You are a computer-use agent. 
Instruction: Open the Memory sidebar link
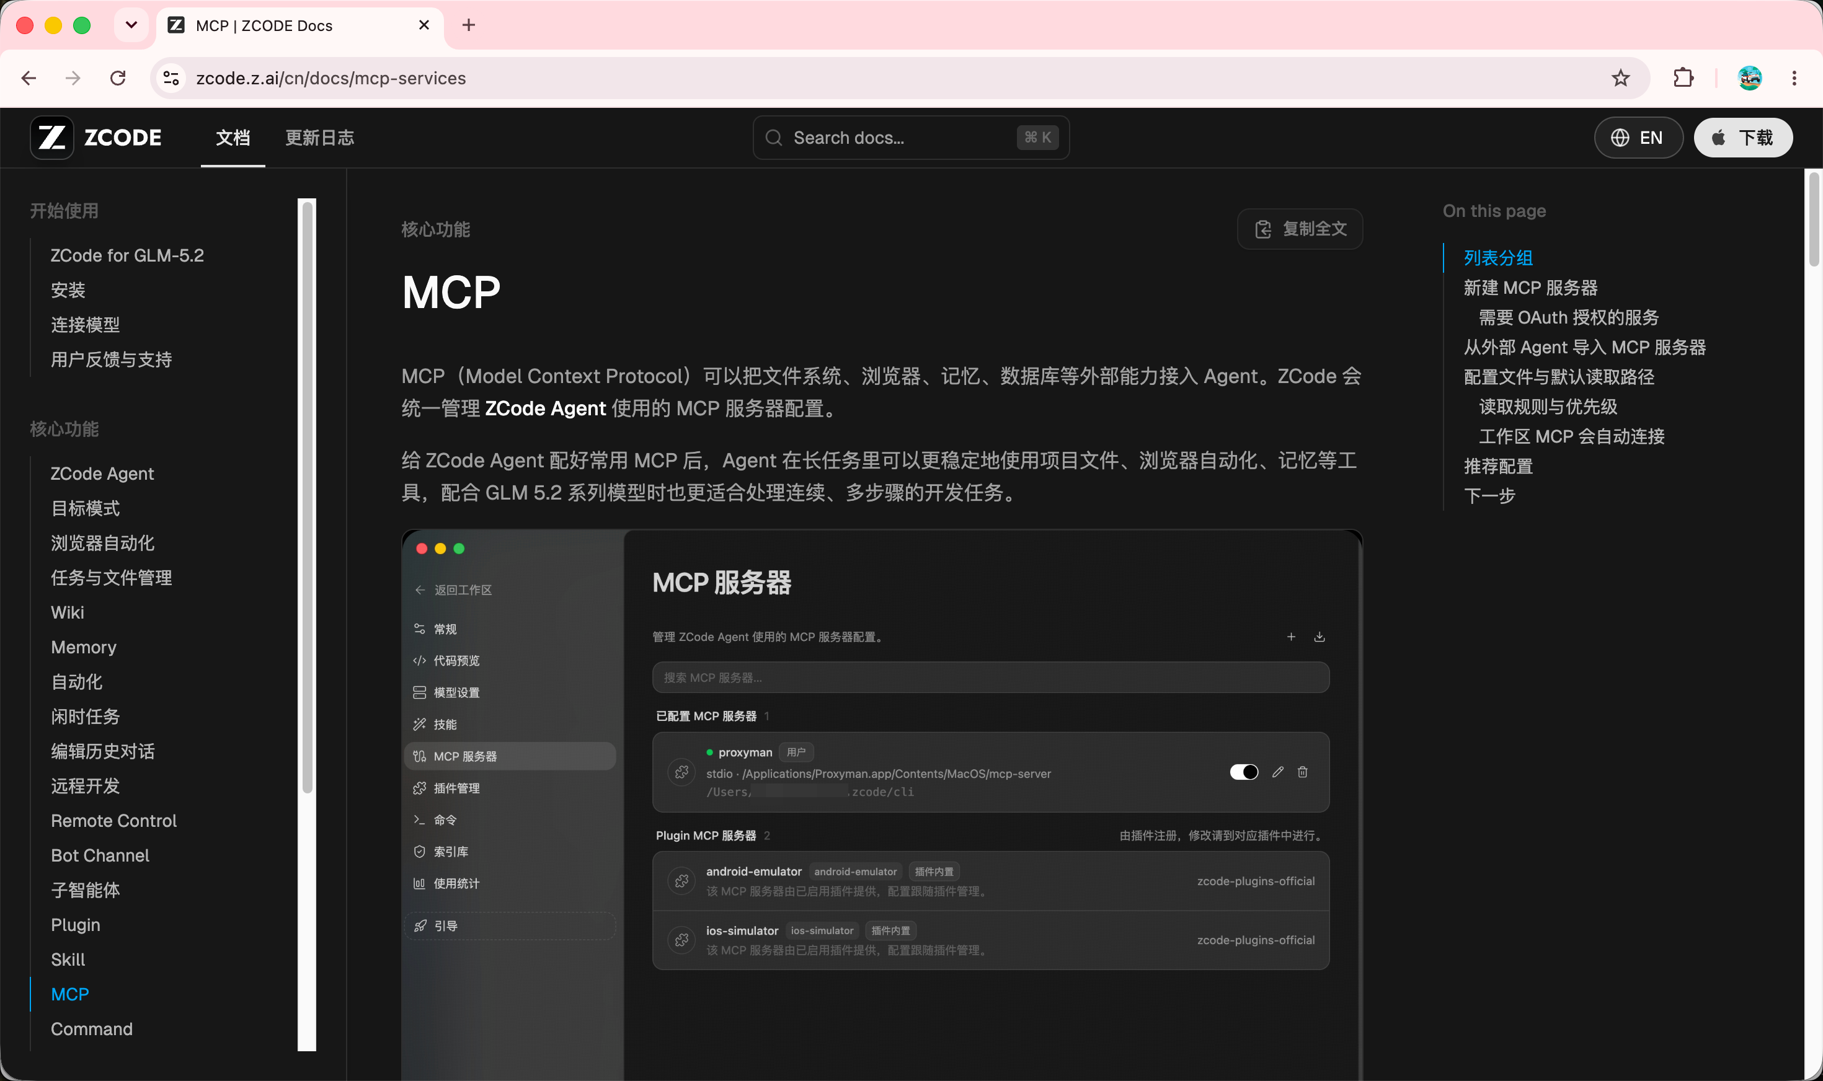84,648
